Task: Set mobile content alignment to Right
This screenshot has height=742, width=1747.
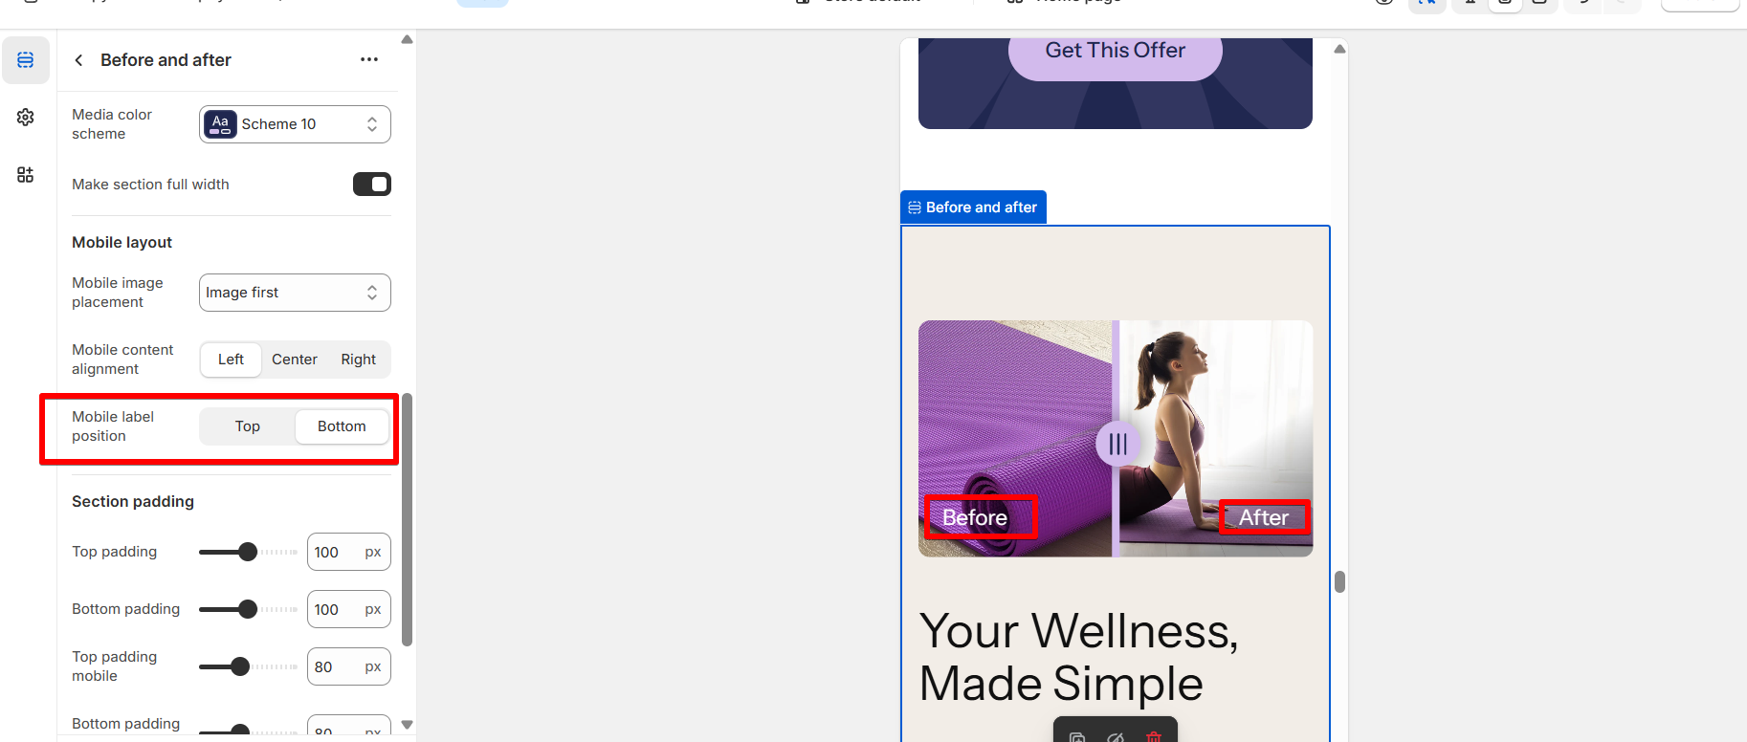Action: tap(359, 360)
